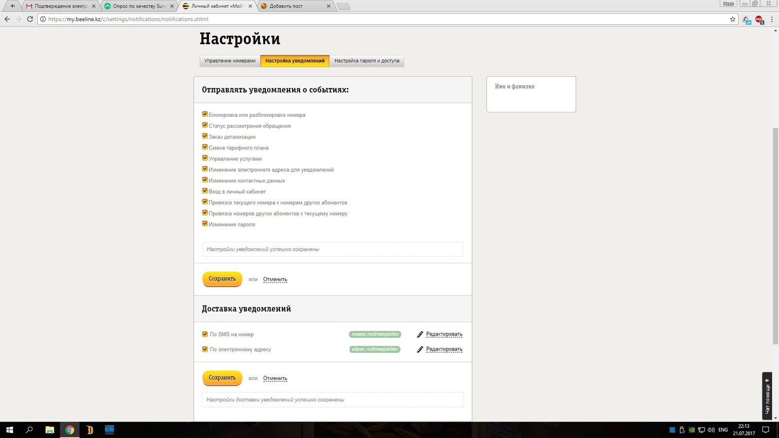The image size is (779, 438).
Task: Click the pencil icon for email address row
Action: click(420, 349)
